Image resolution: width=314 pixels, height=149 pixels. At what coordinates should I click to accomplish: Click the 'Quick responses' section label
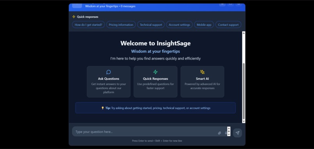pos(88,17)
